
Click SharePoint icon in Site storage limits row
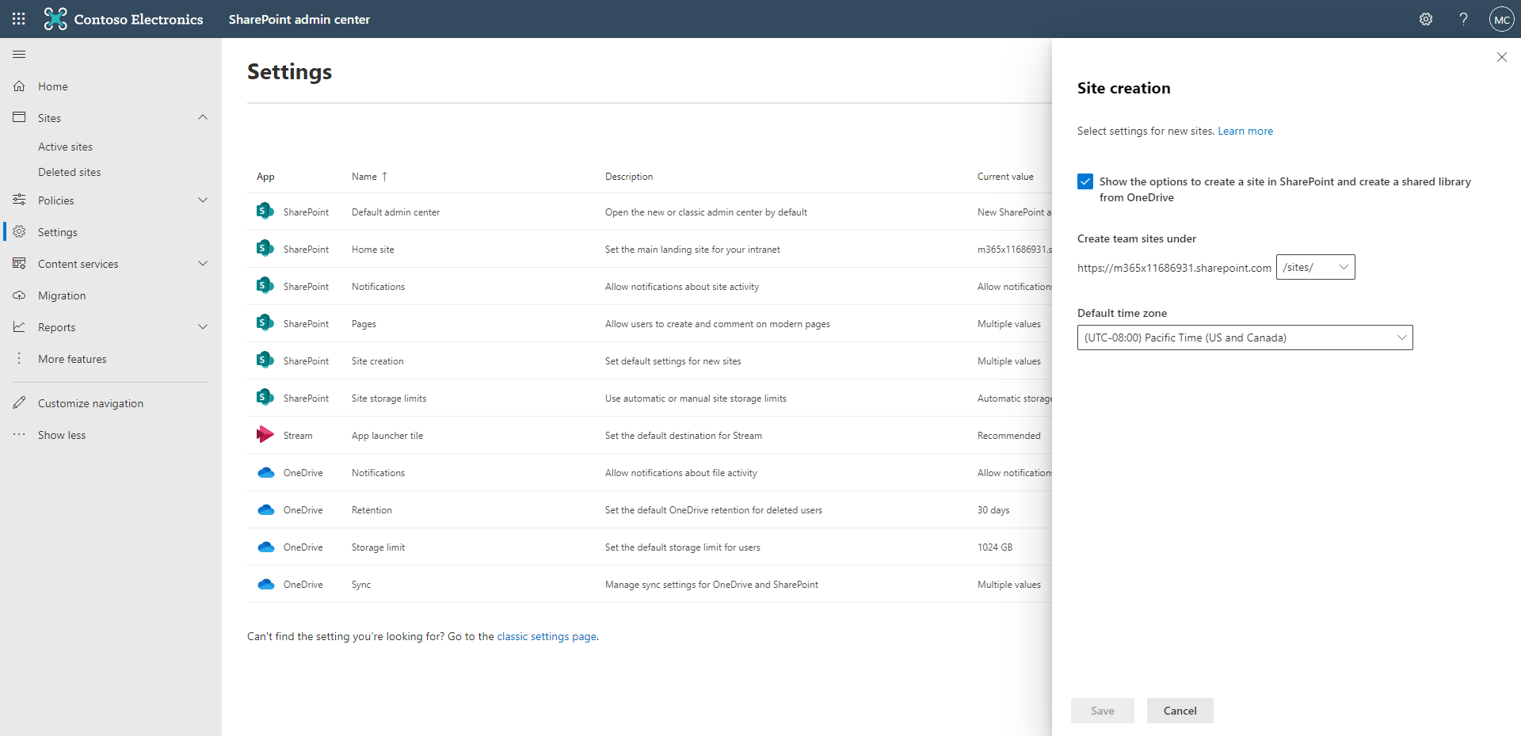coord(265,398)
